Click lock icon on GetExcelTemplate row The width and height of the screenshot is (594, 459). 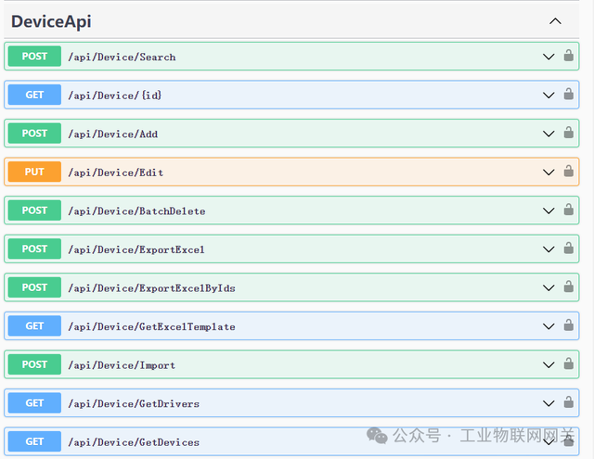click(569, 325)
